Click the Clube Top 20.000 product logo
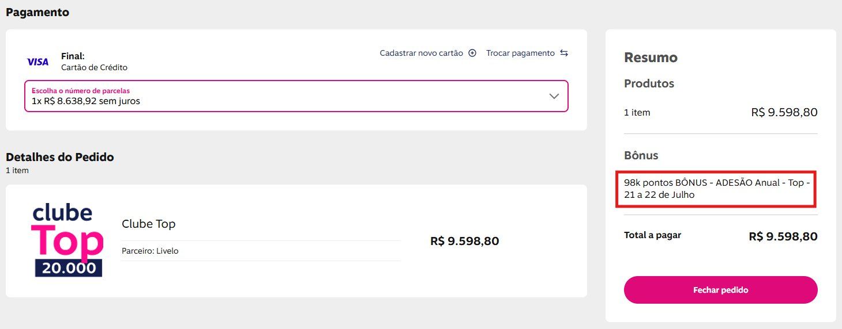Image resolution: width=842 pixels, height=329 pixels. (68, 240)
